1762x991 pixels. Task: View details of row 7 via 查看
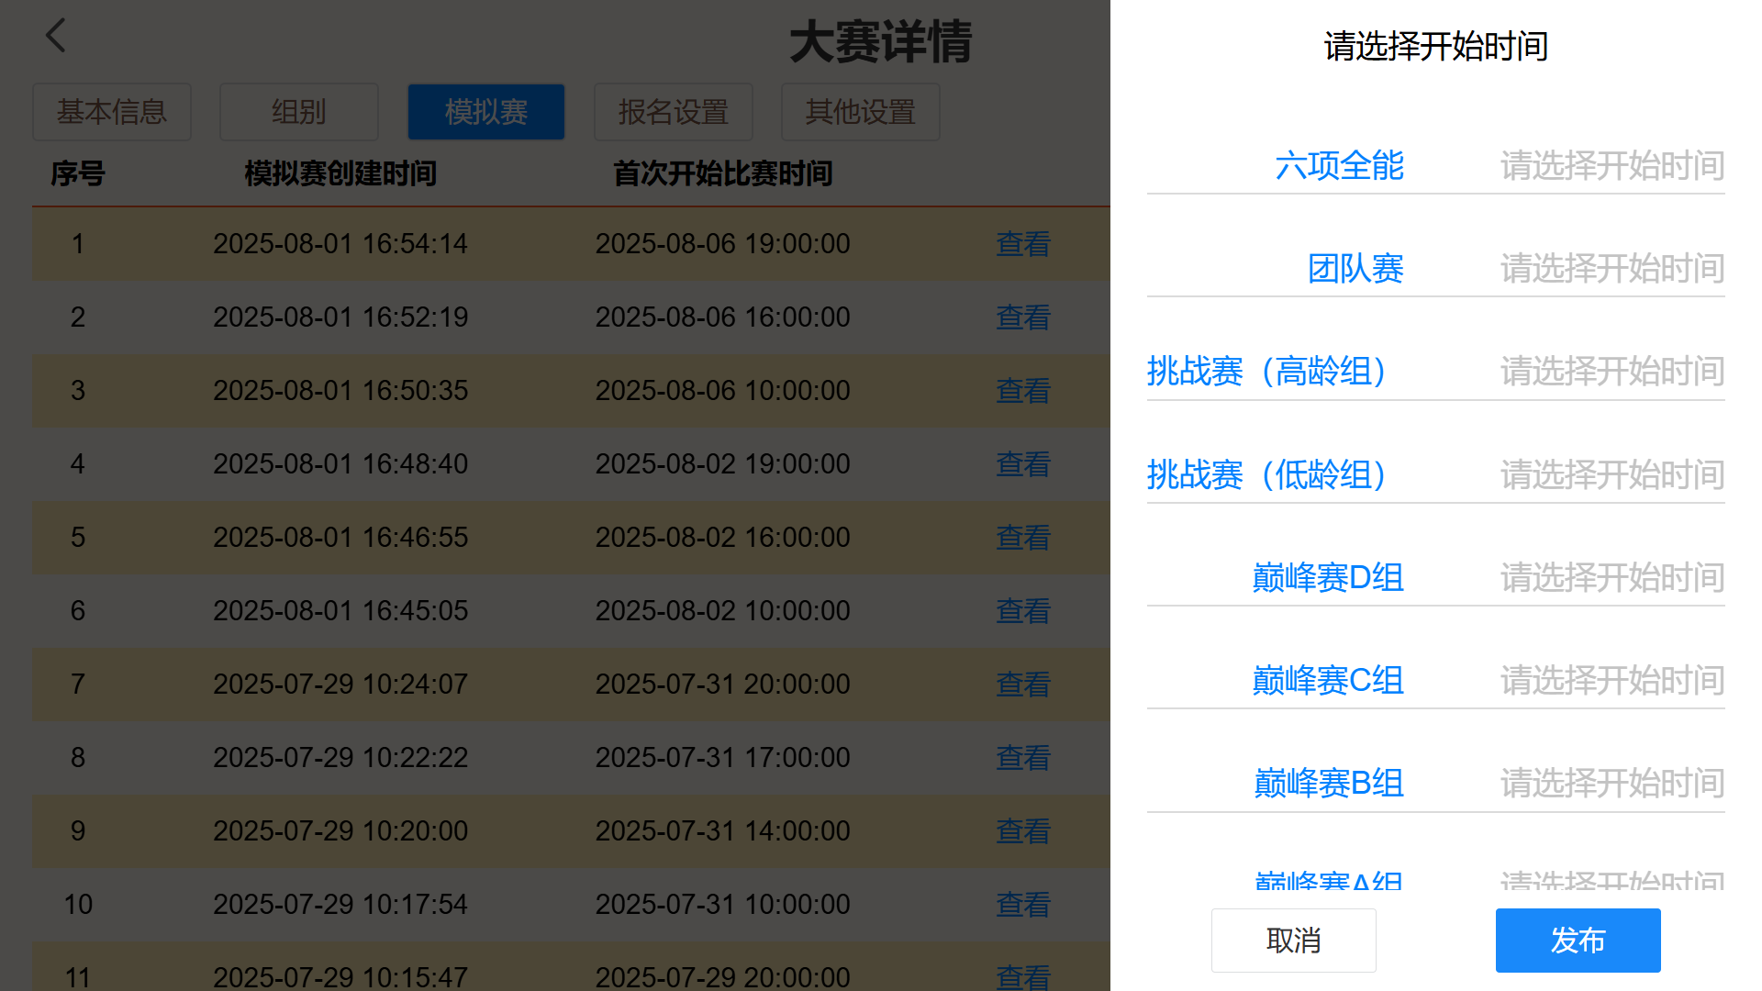tap(1023, 685)
